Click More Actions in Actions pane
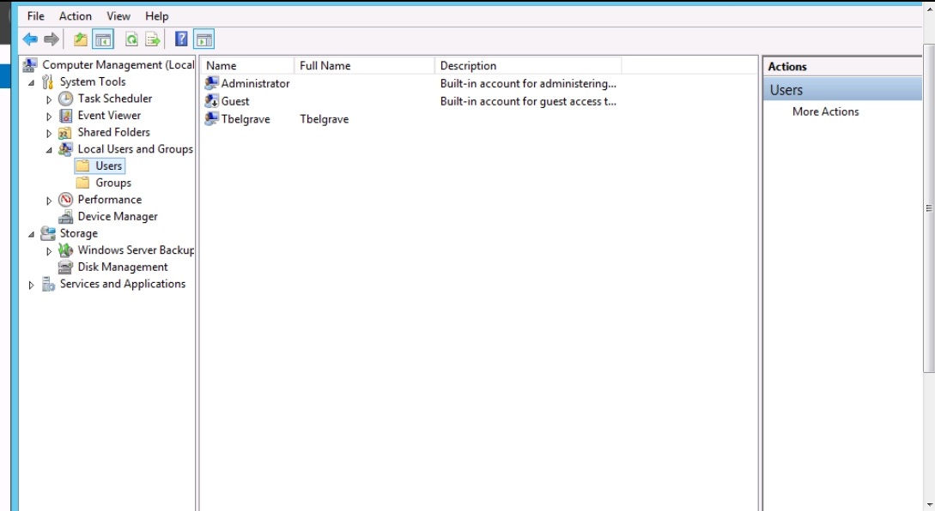The height and width of the screenshot is (511, 935). 825,111
